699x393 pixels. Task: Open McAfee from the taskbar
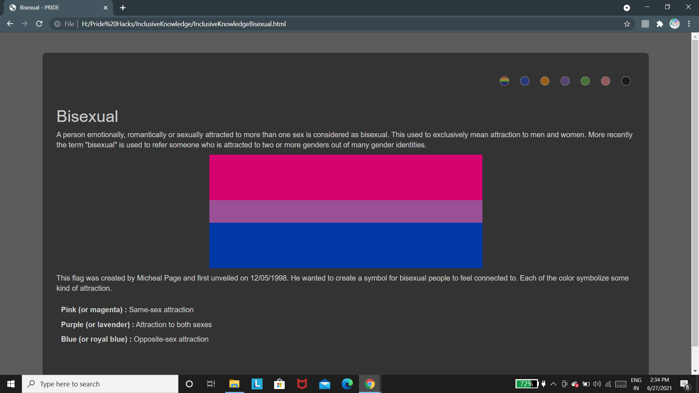coord(302,384)
